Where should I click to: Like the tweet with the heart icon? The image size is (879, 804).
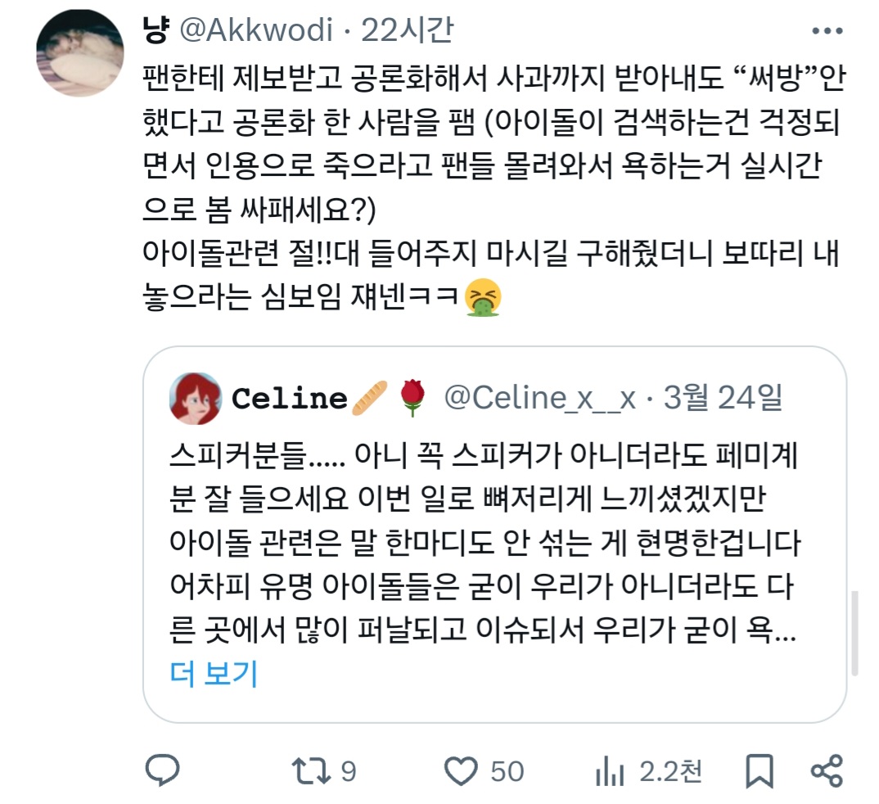tap(461, 771)
